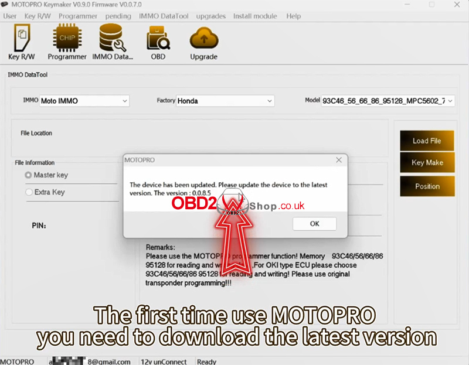Click the MOTOPRO label in status bar
Image resolution: width=469 pixels, height=365 pixels.
coord(17,361)
